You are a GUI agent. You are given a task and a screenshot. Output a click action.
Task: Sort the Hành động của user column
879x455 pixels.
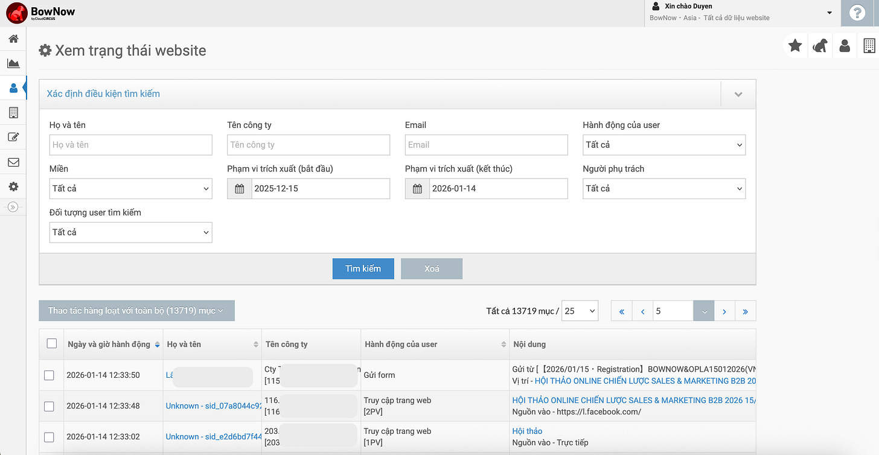[x=503, y=345]
